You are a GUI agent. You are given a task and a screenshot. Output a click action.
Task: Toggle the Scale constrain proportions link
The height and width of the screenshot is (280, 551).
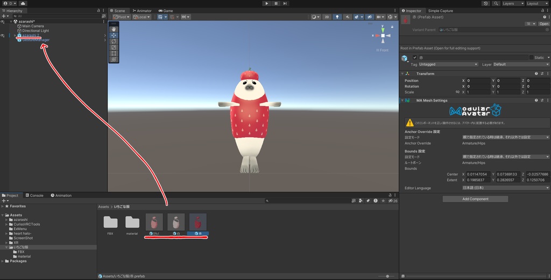457,92
